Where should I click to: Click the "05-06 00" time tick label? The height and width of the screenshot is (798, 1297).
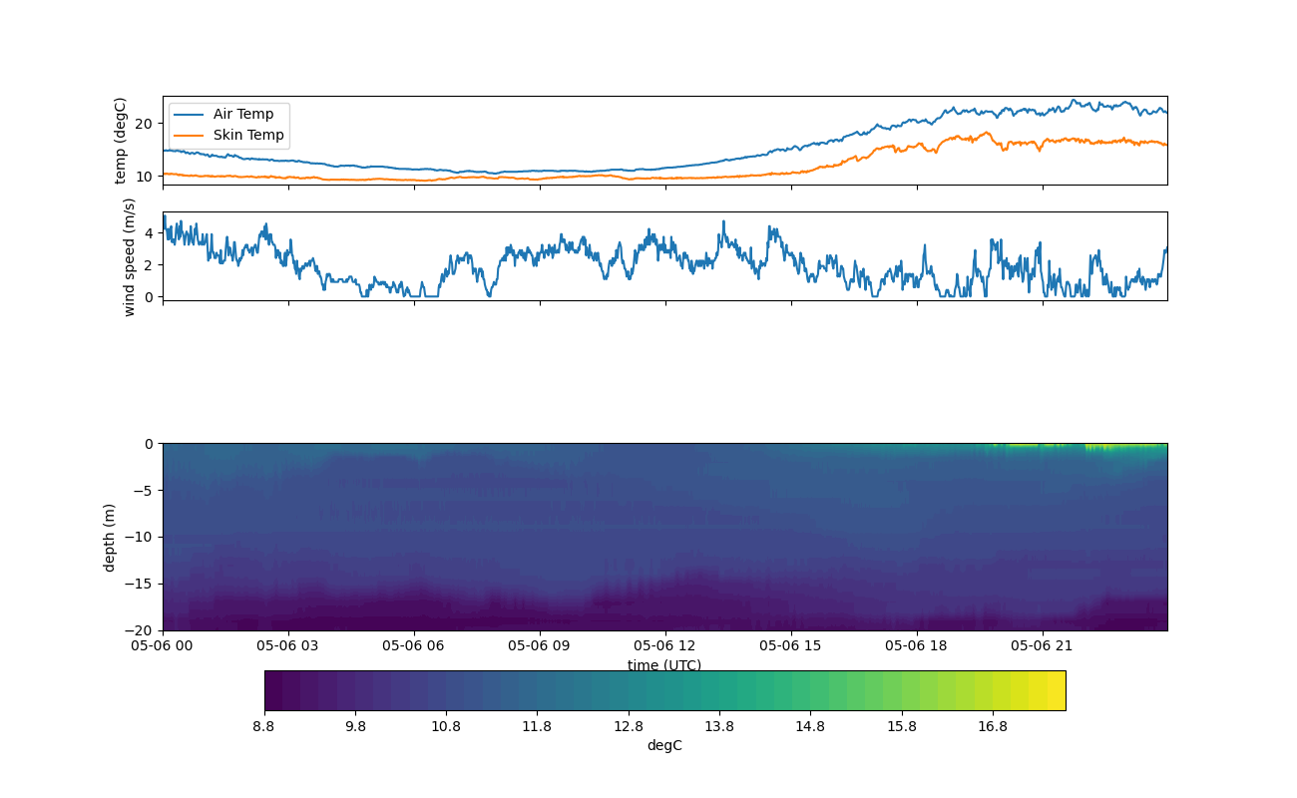click(163, 645)
